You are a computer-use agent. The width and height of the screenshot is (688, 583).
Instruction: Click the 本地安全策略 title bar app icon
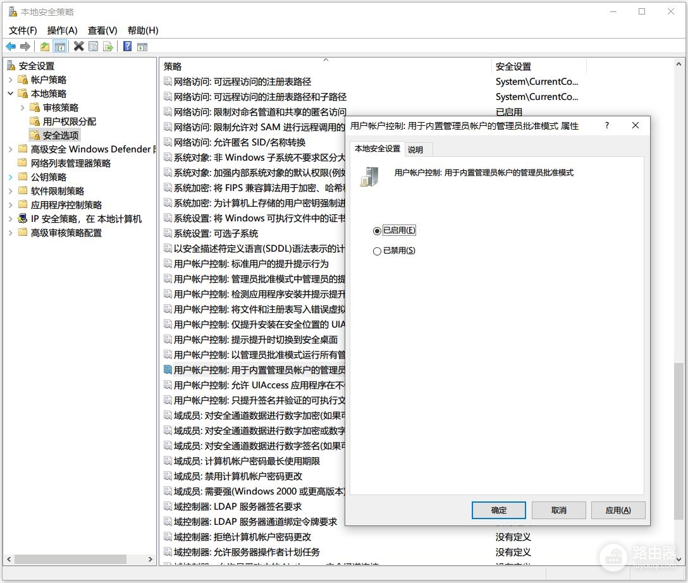[x=13, y=12]
